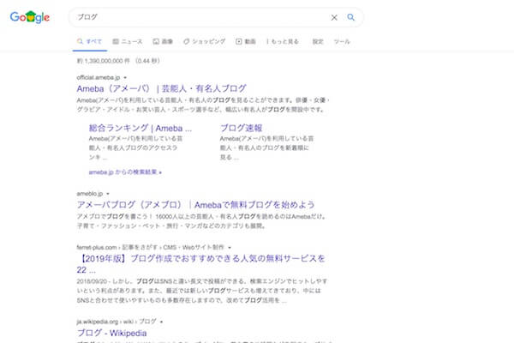Expand dropdown arrow beside ameblo.jp

108,194
